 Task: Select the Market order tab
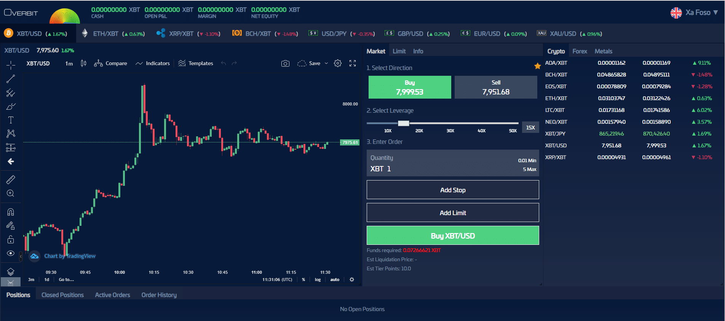coord(376,51)
